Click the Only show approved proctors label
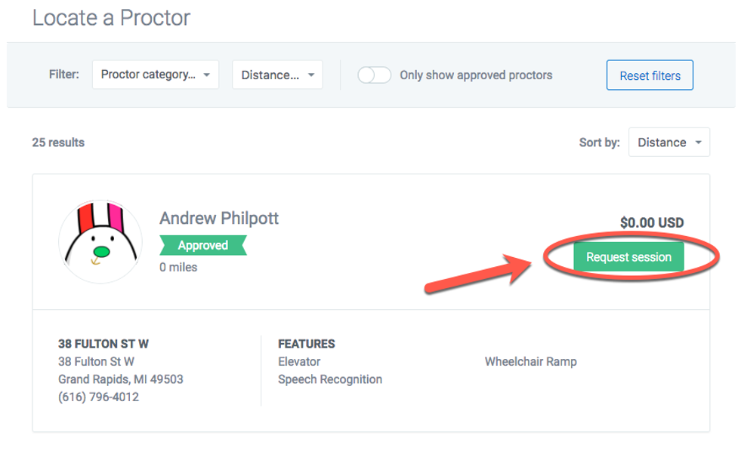 tap(476, 75)
